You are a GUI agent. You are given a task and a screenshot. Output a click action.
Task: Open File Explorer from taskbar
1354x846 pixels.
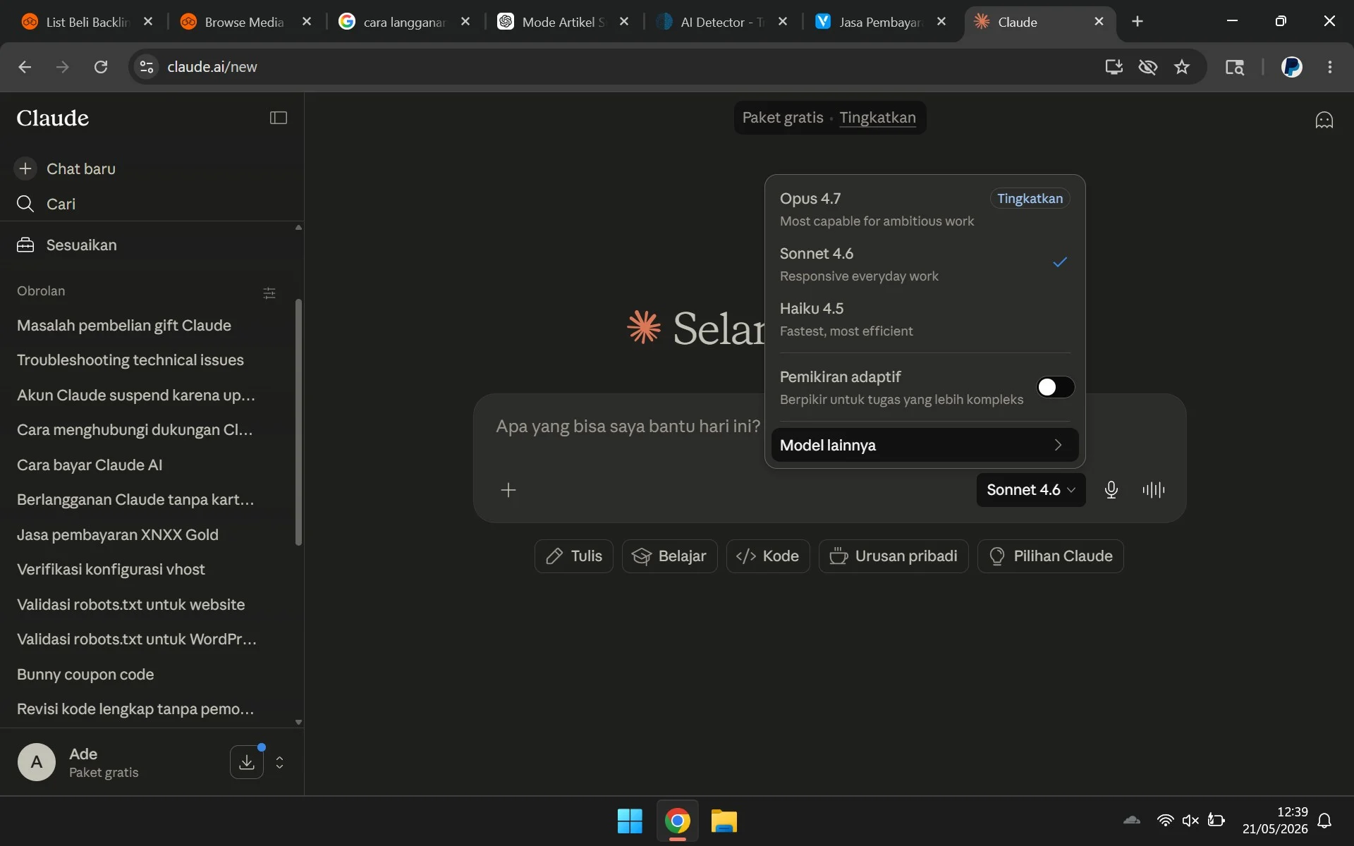click(x=724, y=821)
